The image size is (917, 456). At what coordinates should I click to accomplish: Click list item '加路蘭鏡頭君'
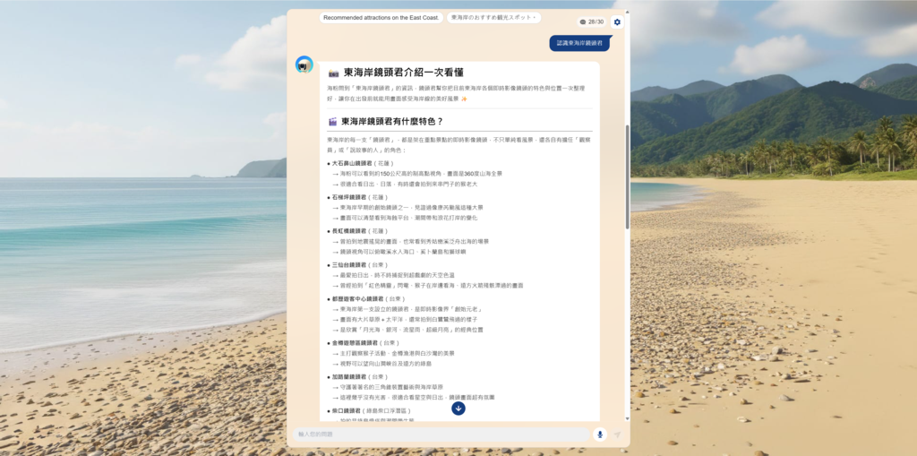(x=348, y=376)
